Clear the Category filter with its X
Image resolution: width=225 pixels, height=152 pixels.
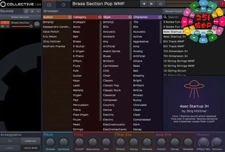pyautogui.click(x=100, y=17)
